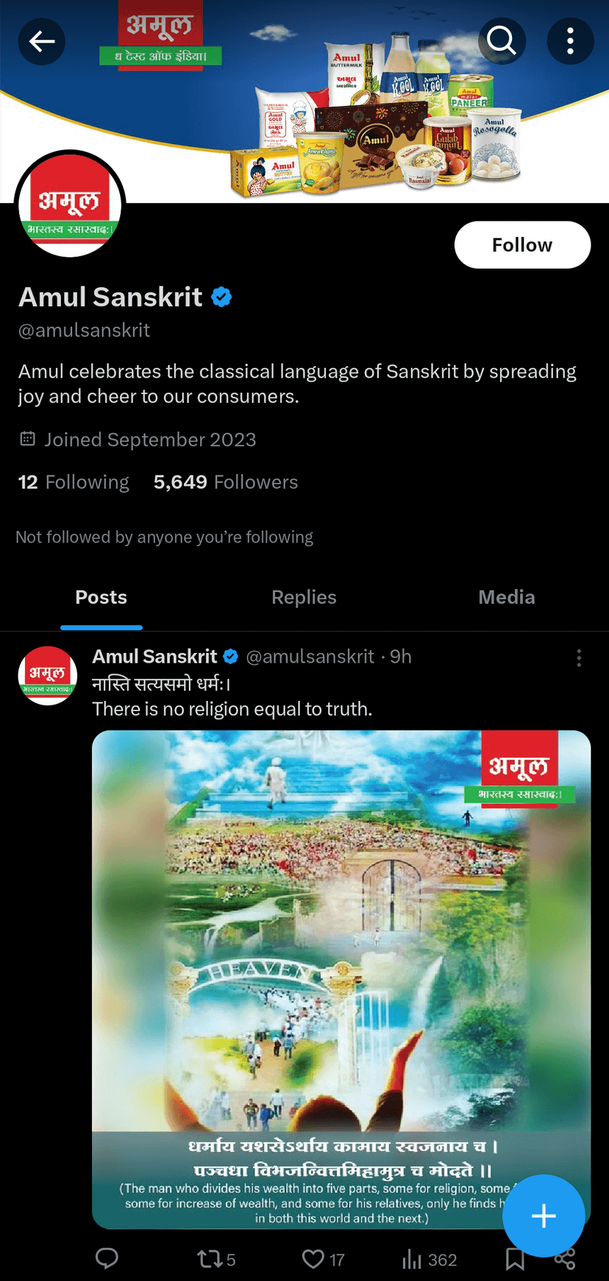This screenshot has width=609, height=1281.
Task: Open search with the magnifier icon
Action: click(x=502, y=41)
